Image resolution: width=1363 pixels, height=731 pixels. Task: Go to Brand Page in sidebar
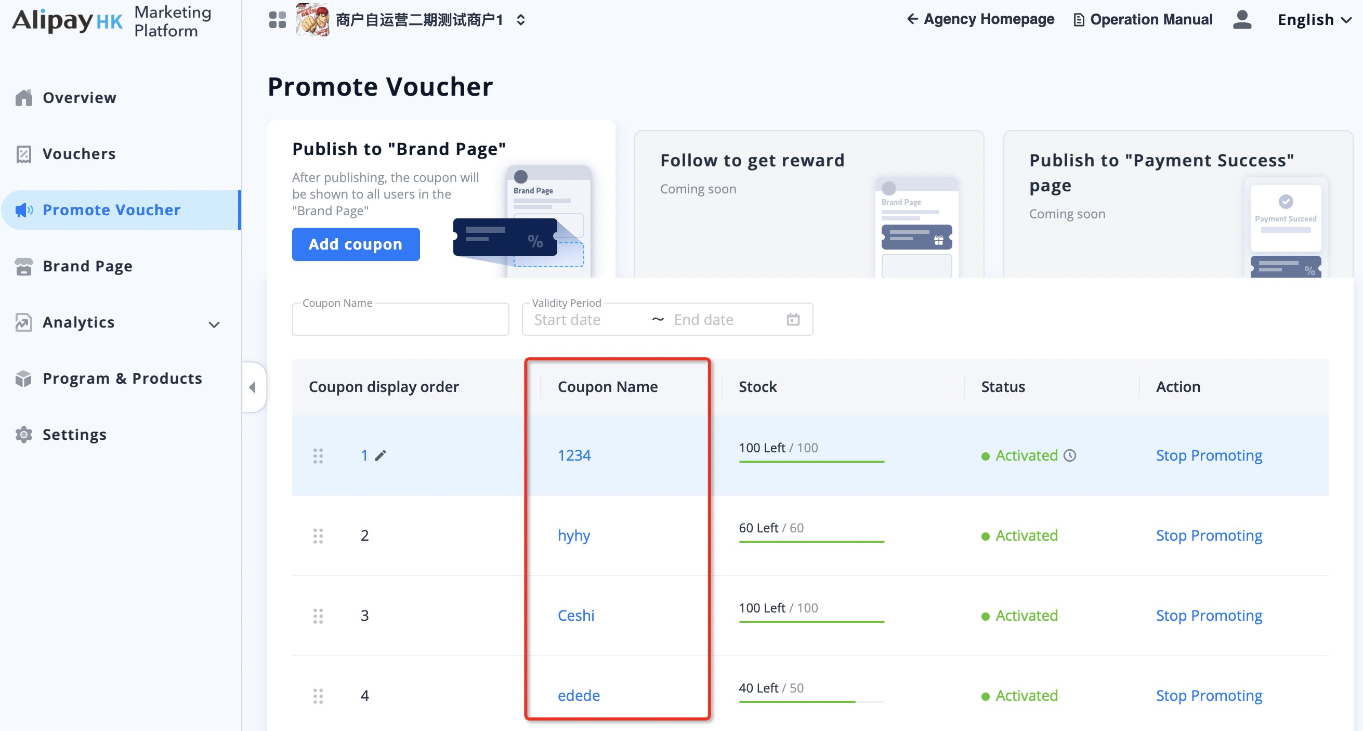click(x=87, y=266)
